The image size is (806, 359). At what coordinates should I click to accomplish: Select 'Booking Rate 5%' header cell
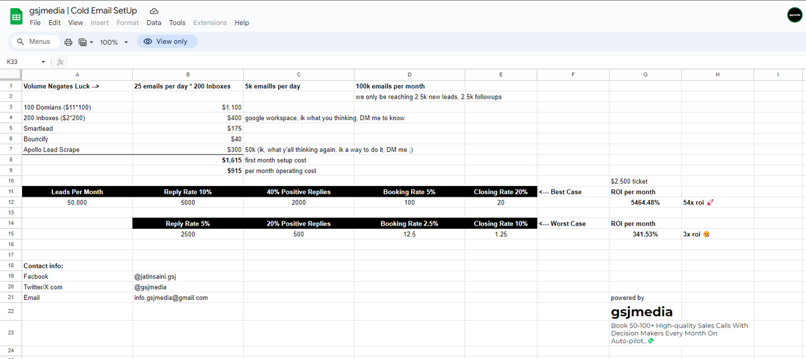coord(409,192)
